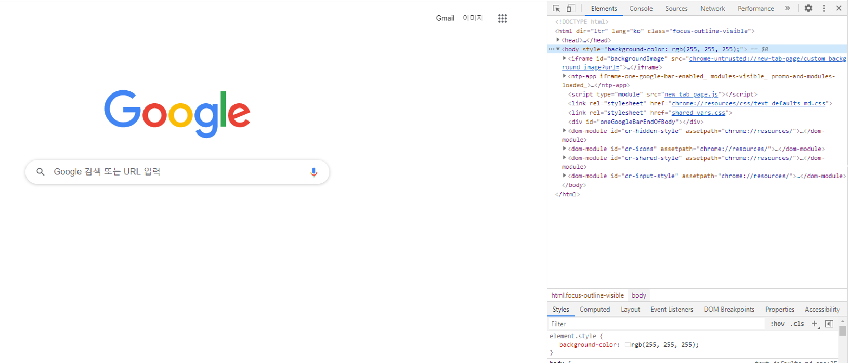Image resolution: width=848 pixels, height=363 pixels.
Task: Open the Accessibility tab
Action: coord(822,310)
